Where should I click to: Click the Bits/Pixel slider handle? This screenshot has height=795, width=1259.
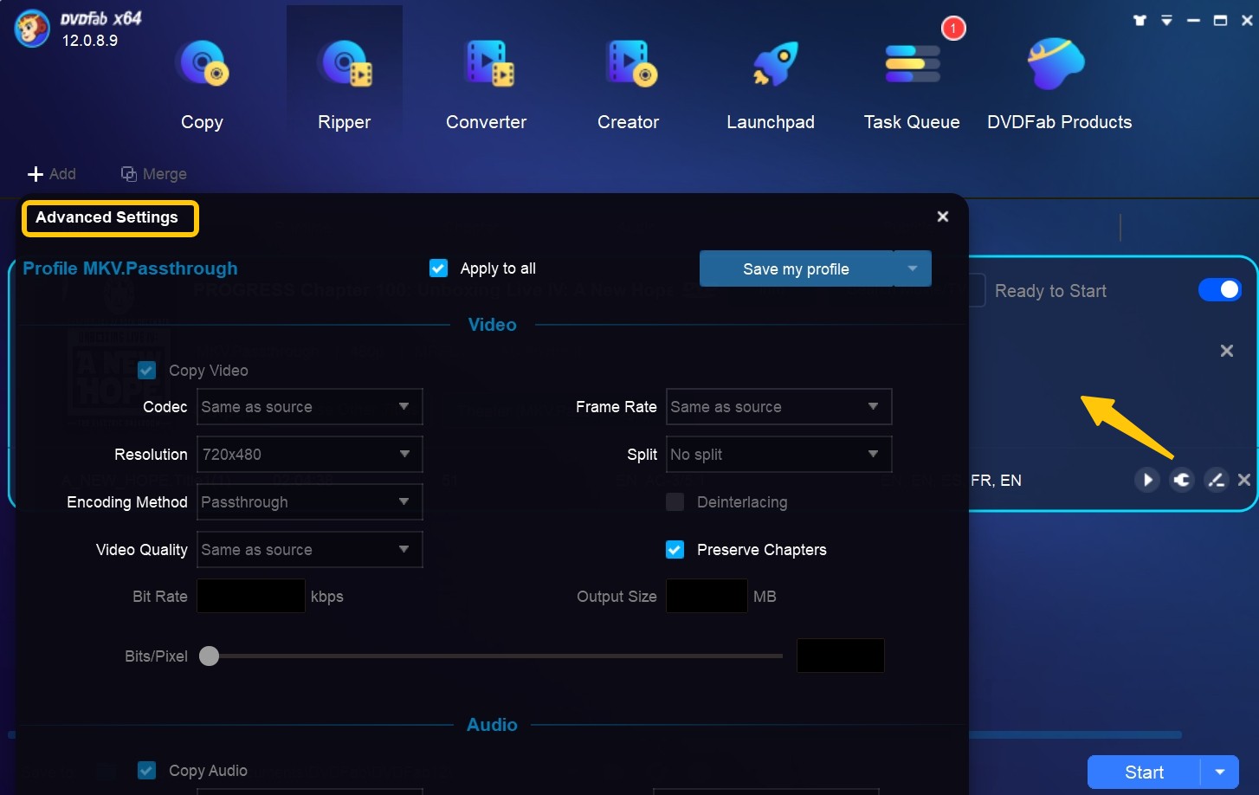click(x=210, y=656)
